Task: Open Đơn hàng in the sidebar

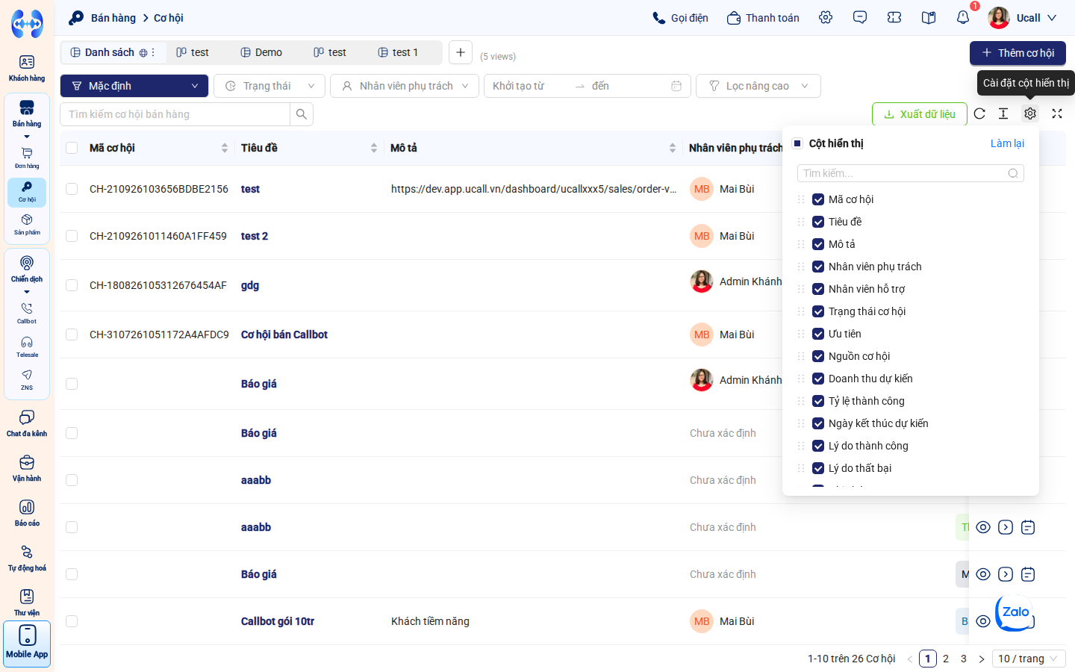Action: coord(27,158)
